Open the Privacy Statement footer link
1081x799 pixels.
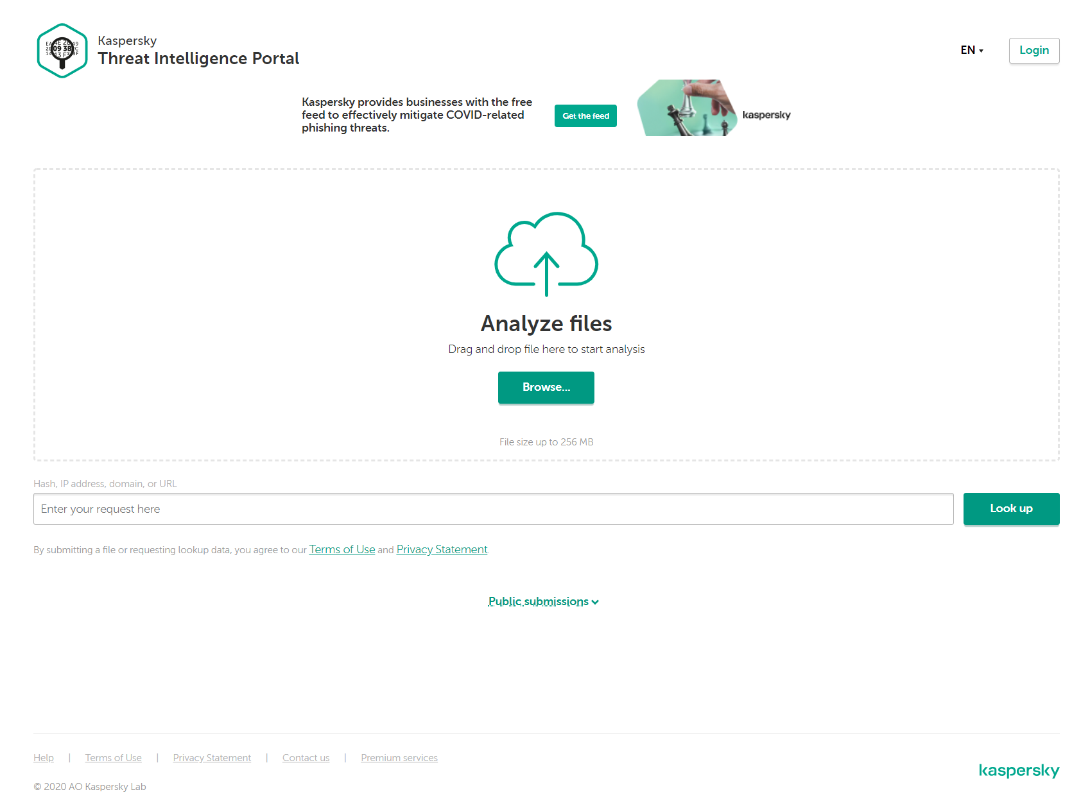[x=212, y=758]
